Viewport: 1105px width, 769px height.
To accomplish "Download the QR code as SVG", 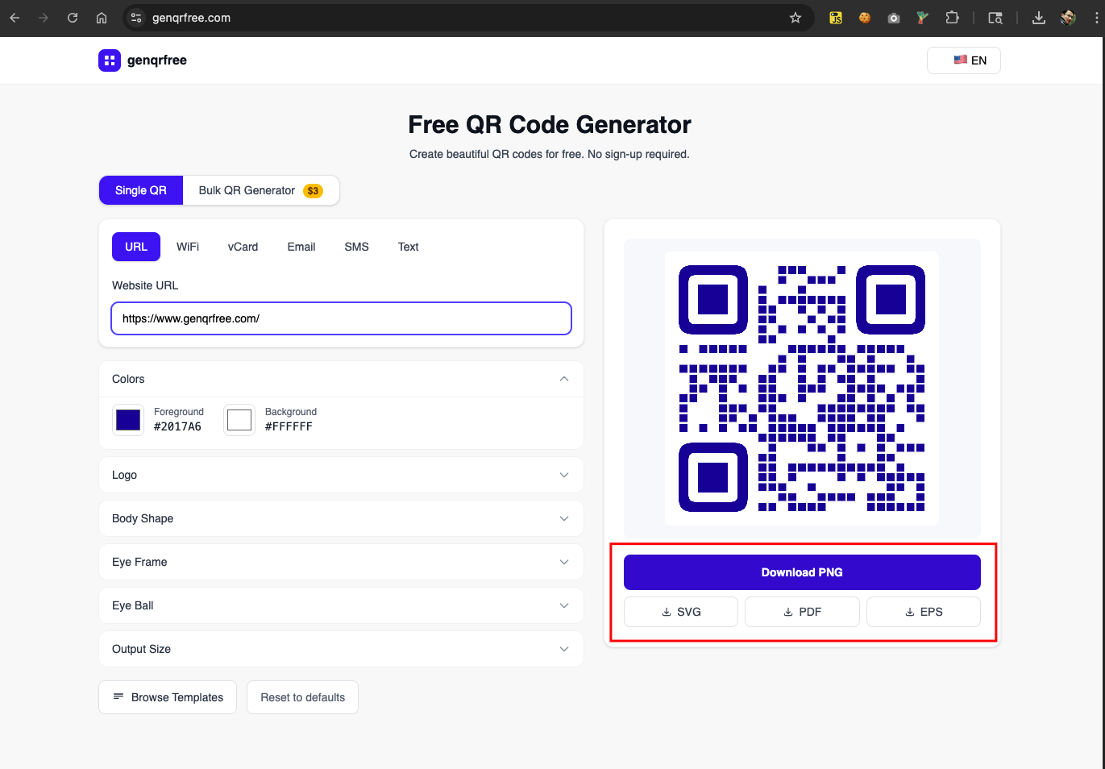I will click(x=681, y=612).
